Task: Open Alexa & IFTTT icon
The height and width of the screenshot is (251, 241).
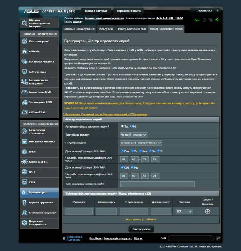Action: [25, 162]
